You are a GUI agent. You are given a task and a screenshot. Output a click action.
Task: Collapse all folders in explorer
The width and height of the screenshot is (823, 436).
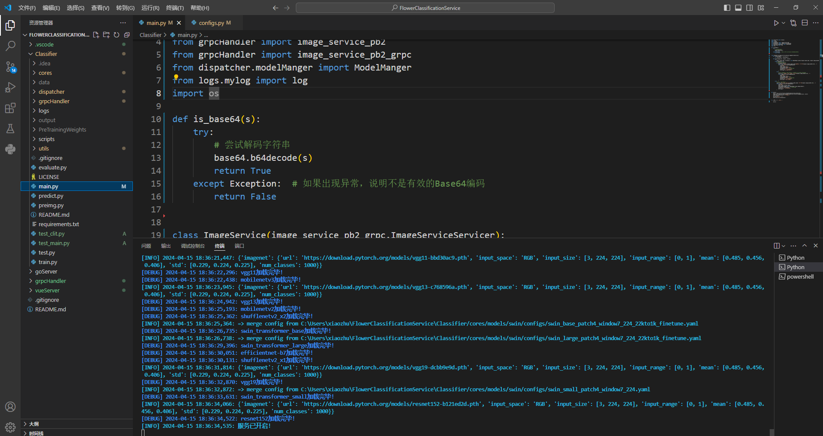(127, 35)
